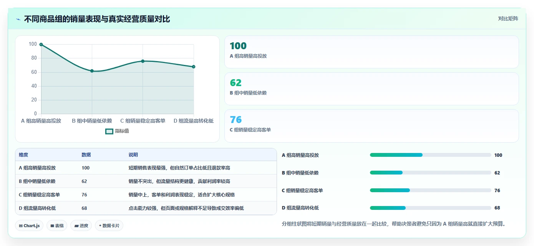
Task: Click the page title 不同商品组的销量表现与真实经营质量对比
Action: pyautogui.click(x=97, y=19)
